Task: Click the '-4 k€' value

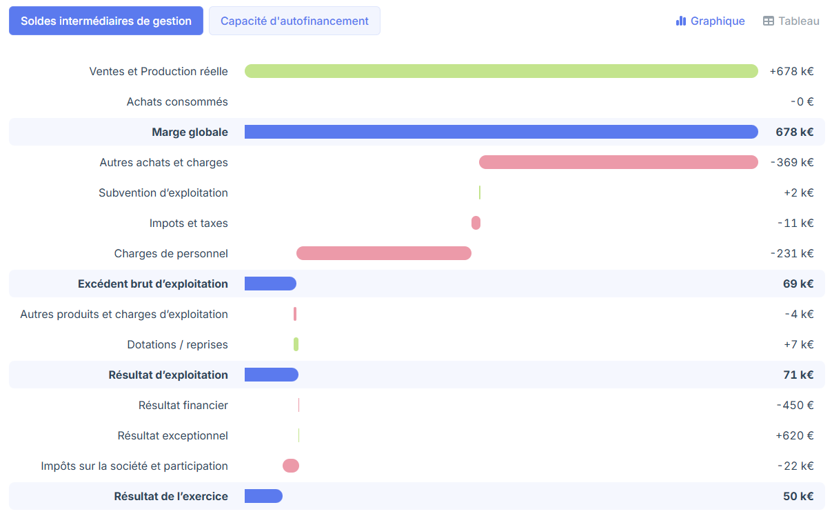Action: click(x=799, y=314)
